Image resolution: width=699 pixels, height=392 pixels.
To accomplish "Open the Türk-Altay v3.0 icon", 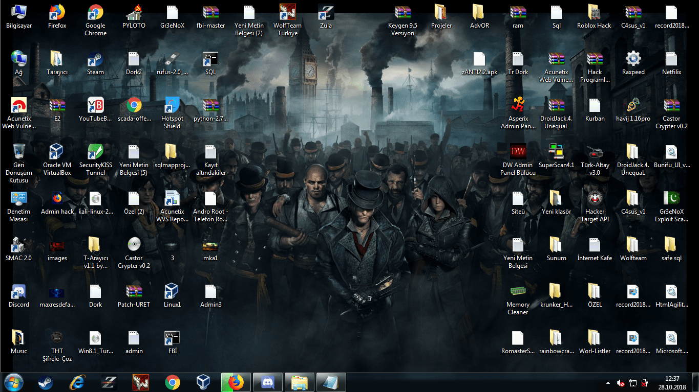I will (595, 160).
